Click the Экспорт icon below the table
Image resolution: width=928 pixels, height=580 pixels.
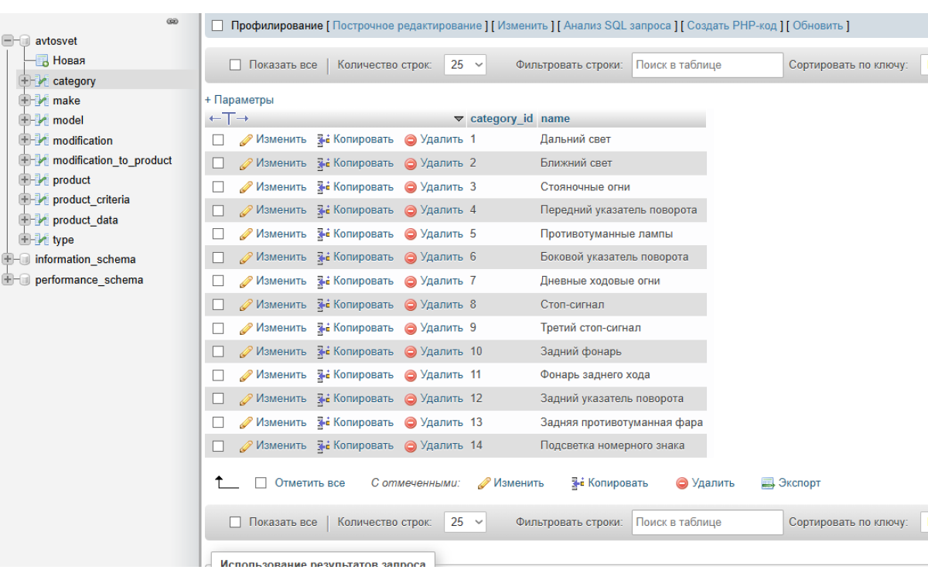coord(768,483)
